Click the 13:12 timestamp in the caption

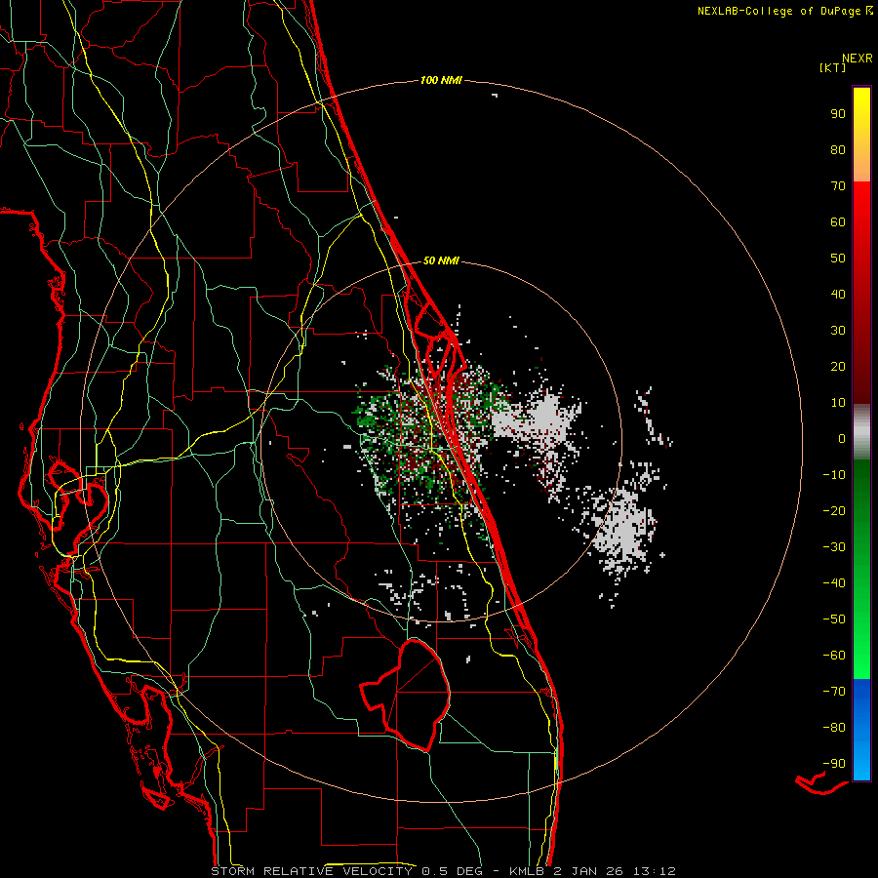click(x=655, y=871)
